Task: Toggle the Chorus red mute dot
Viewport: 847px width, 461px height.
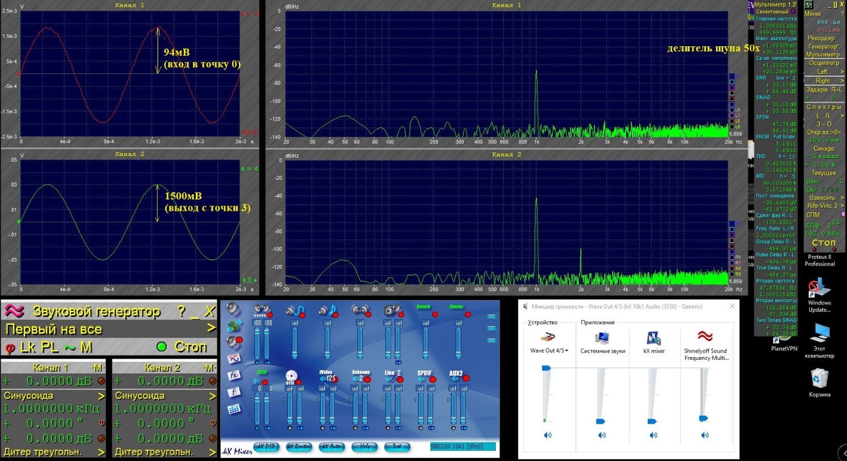Action: (466, 314)
